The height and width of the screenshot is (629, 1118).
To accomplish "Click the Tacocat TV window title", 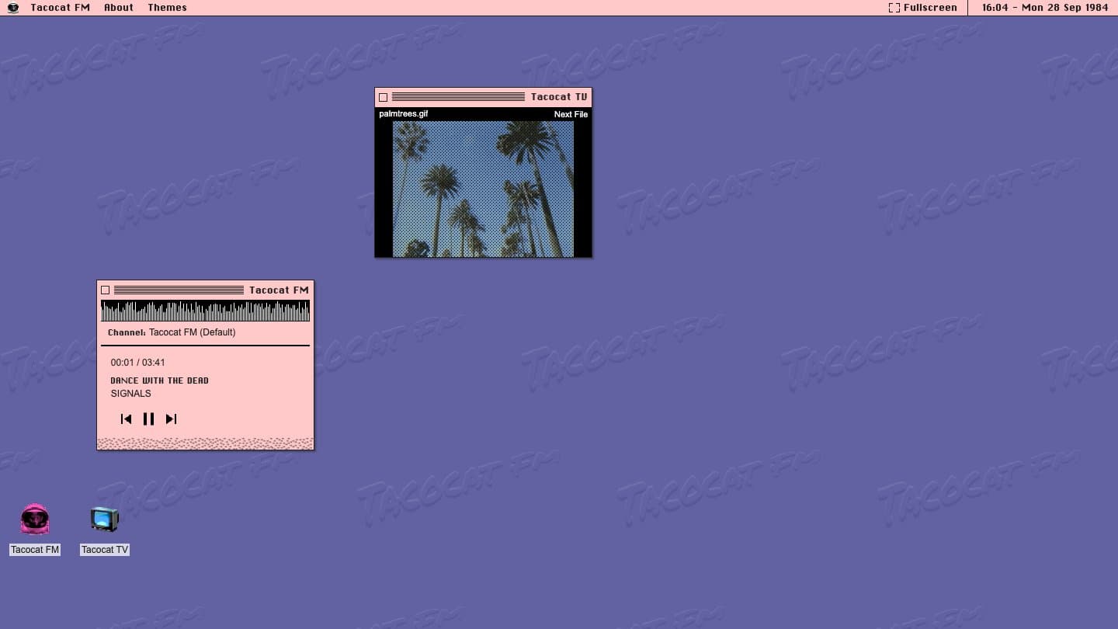I will pyautogui.click(x=559, y=97).
